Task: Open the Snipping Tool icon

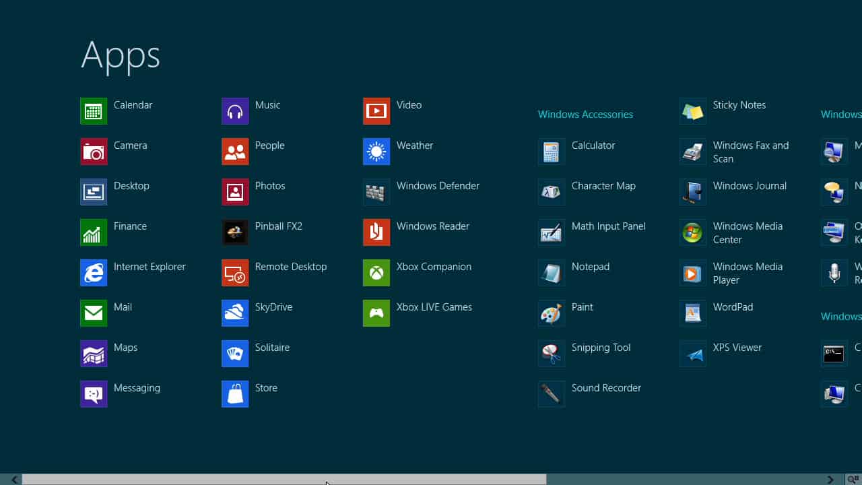Action: [x=552, y=354]
